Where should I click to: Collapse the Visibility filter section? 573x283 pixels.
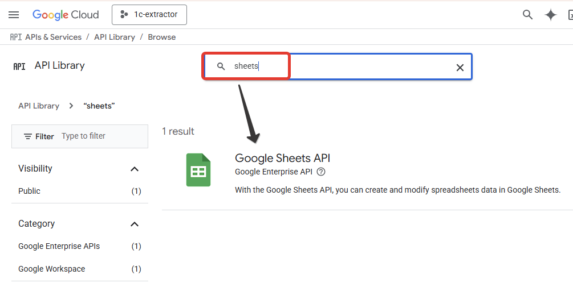135,169
